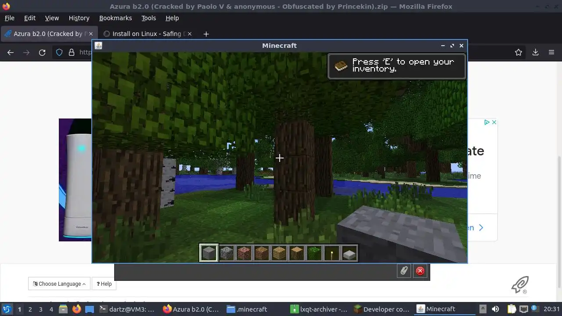Select the wooden planks hotbar slot
562x316 pixels.
pos(279,253)
